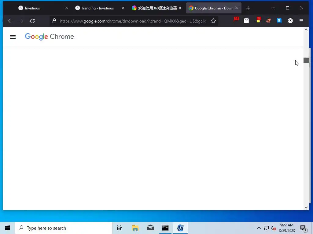Reload the current page

[x=32, y=21]
